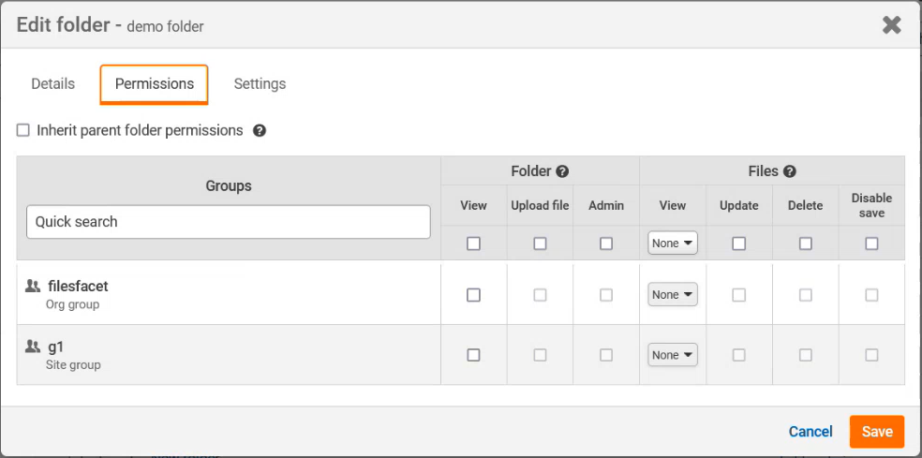Click help icon next to Inherit permissions

coord(260,131)
